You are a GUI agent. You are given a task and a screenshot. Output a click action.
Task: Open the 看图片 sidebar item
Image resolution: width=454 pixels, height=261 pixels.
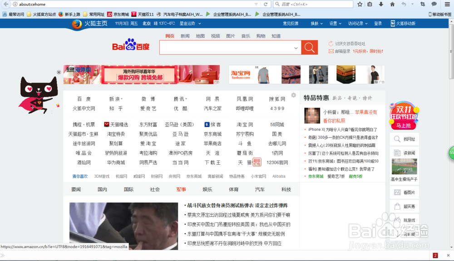coord(404,192)
